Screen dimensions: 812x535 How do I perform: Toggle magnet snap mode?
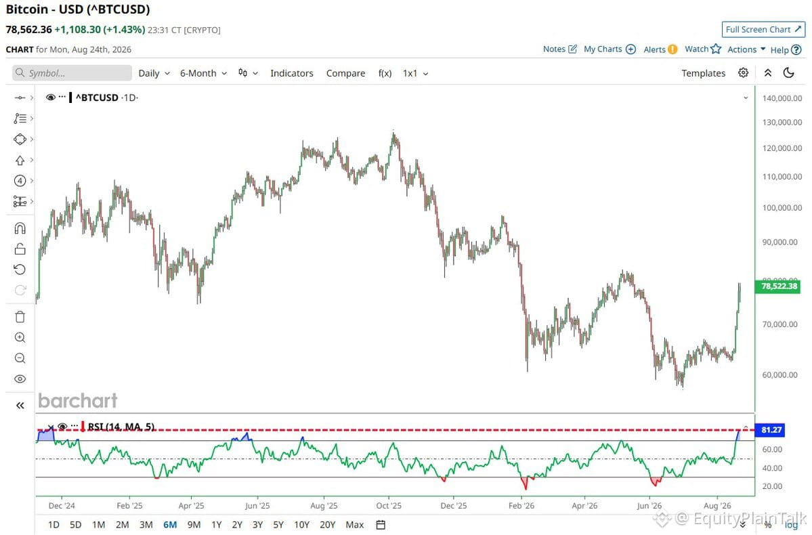[20, 228]
